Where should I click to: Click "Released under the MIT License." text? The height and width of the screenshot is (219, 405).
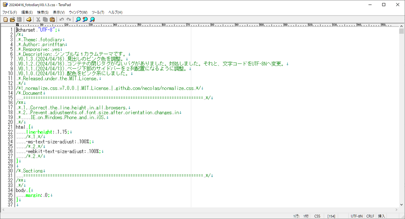(60, 78)
